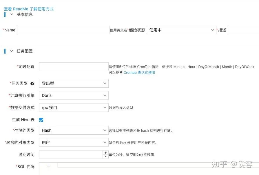Click the 单位为秒，留空即为永不过期 hint
The image size is (259, 175).
tap(131, 155)
